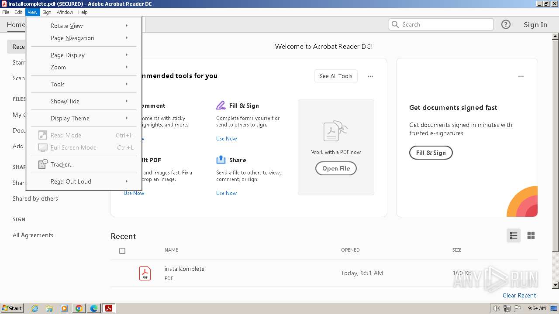Click the Fill & Sign button
This screenshot has width=559, height=314.
tap(431, 153)
